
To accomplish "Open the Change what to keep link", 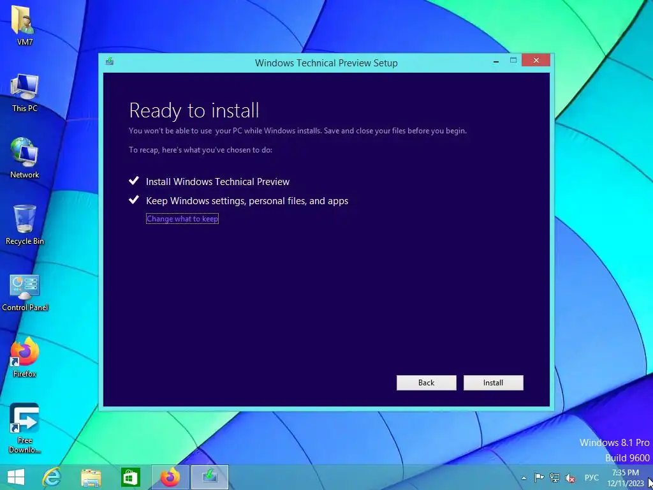I will [182, 219].
